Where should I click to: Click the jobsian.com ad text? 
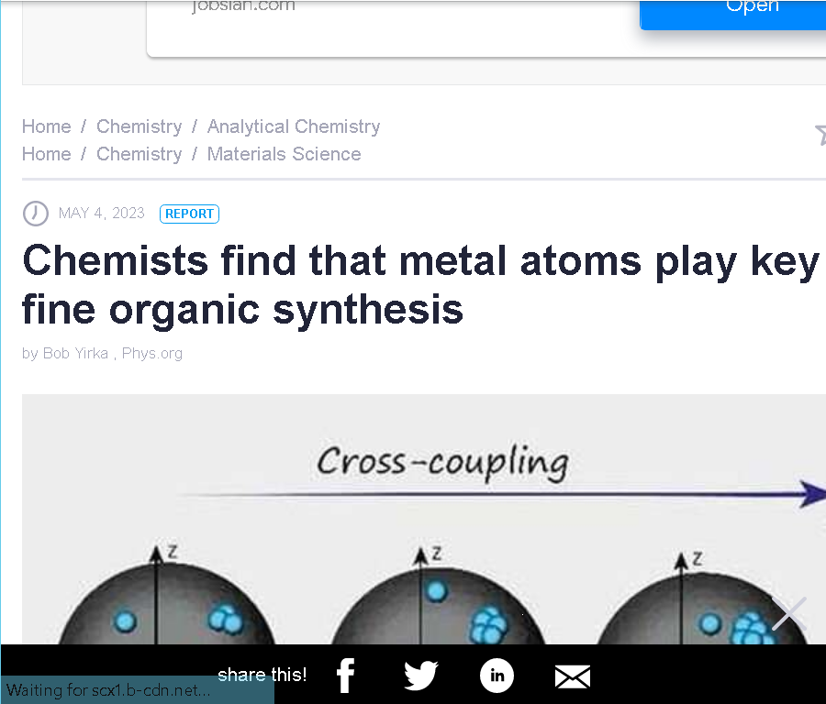tap(243, 6)
